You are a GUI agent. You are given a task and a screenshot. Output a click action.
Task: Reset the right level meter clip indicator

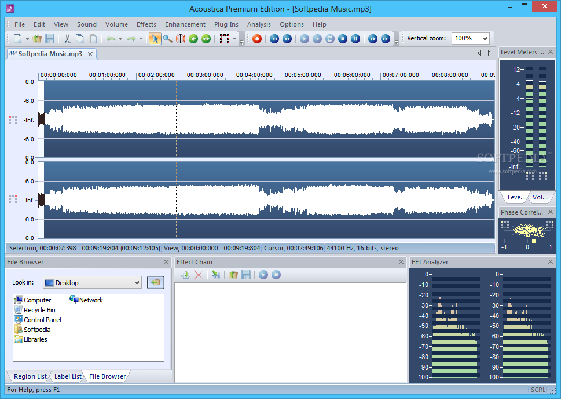pos(542,176)
